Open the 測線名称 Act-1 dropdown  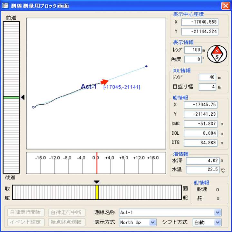218,212
